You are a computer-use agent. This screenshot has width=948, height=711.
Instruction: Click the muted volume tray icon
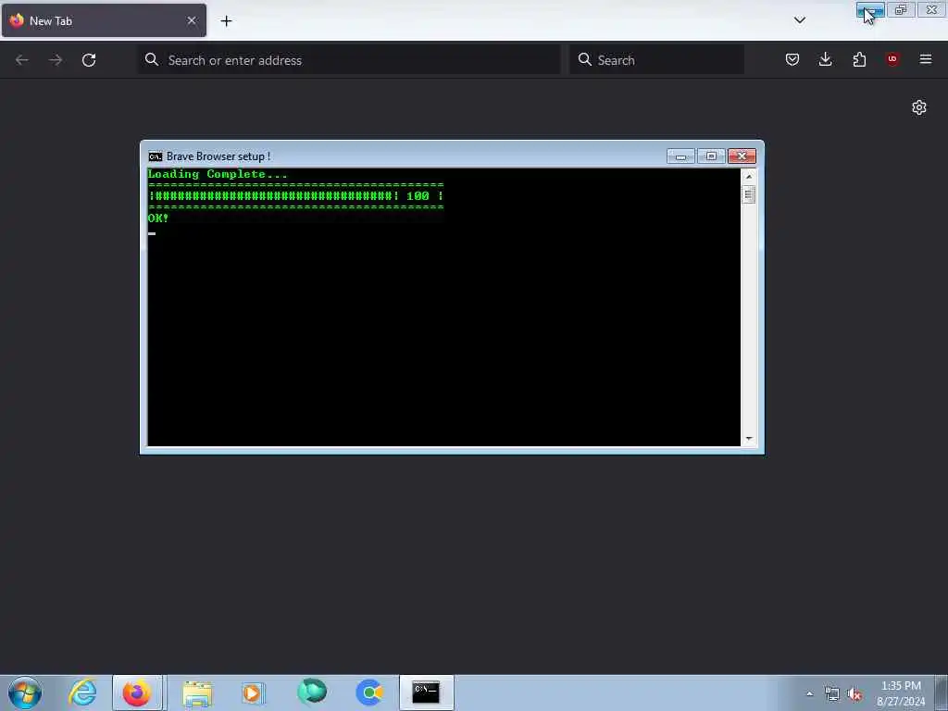pyautogui.click(x=854, y=694)
